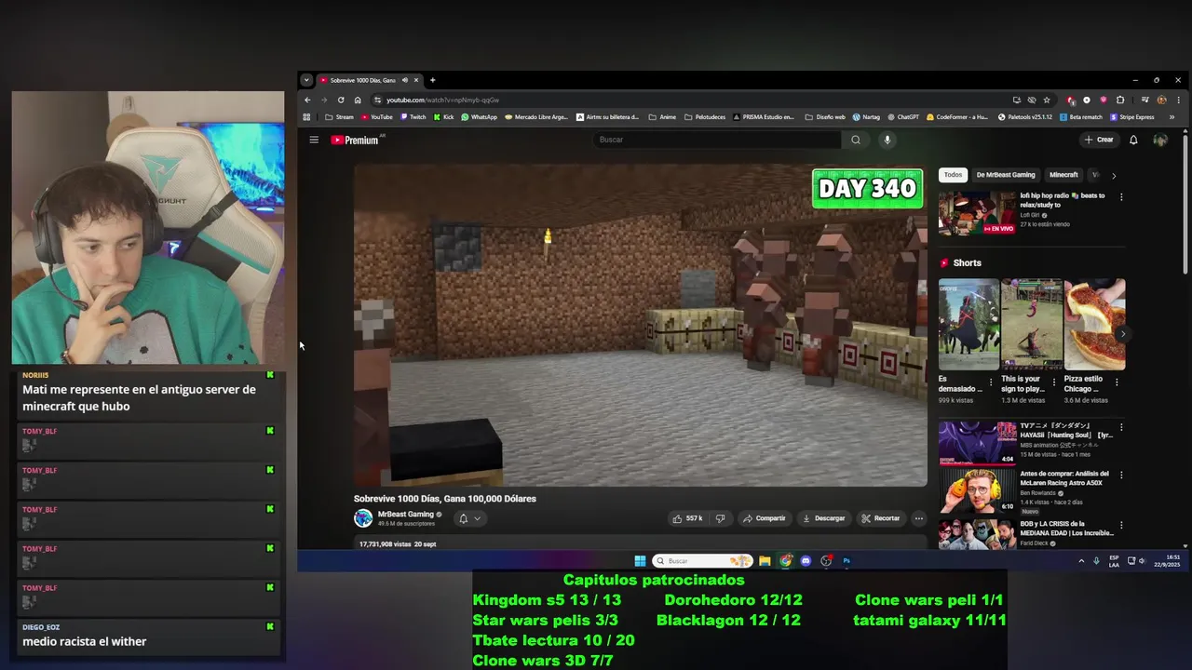Click the YouTube Buscar search field
This screenshot has width=1192, height=670.
(717, 140)
